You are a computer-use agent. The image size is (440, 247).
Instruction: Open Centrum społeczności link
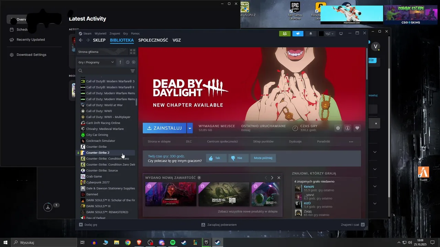[222, 141]
